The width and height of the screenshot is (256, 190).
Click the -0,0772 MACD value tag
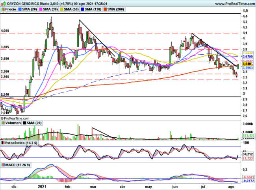[x=249, y=181]
